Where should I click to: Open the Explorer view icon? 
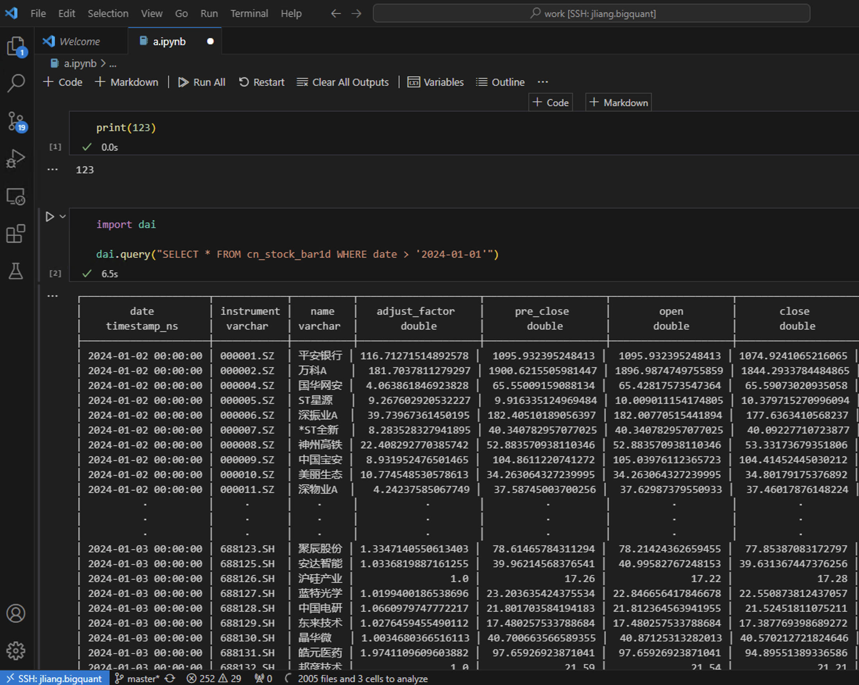(x=16, y=46)
